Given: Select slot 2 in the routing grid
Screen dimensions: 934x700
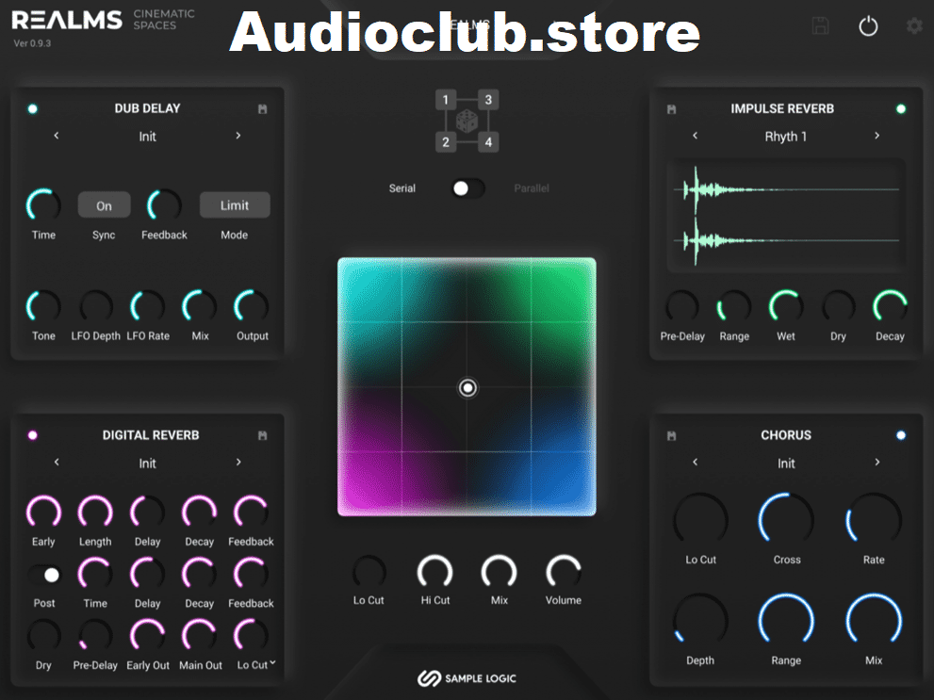Looking at the screenshot, I should [x=446, y=142].
